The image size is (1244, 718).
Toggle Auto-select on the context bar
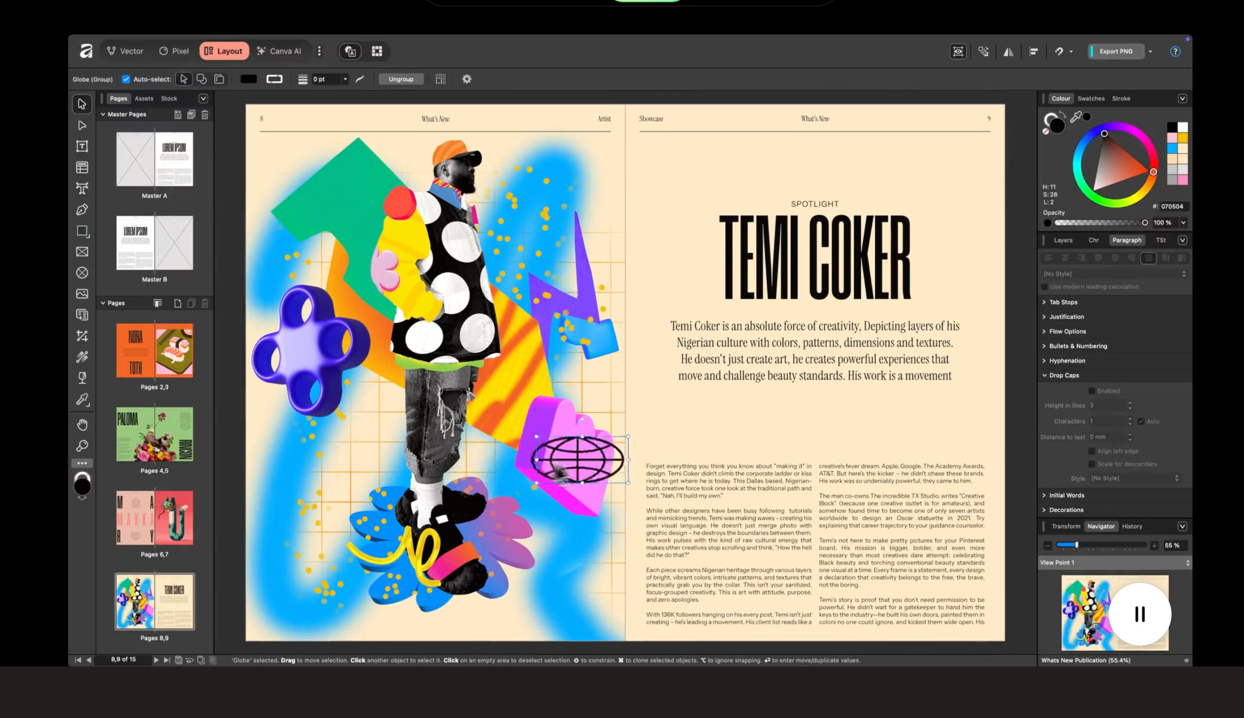pyautogui.click(x=126, y=79)
